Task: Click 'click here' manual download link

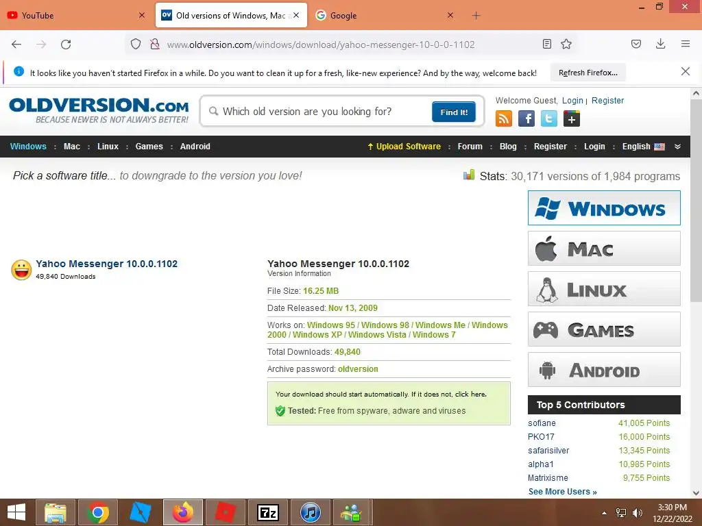Action: click(x=470, y=394)
